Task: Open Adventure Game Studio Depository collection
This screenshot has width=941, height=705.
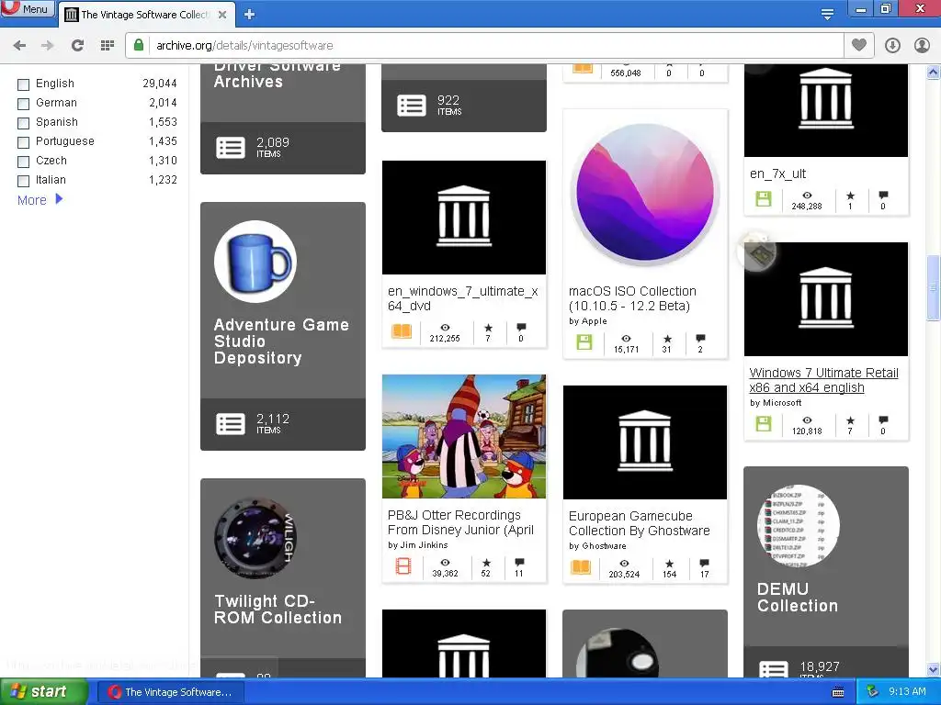Action: point(281,341)
